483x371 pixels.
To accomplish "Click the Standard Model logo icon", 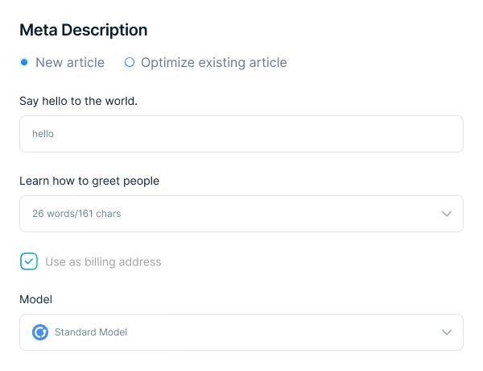I will click(x=40, y=332).
